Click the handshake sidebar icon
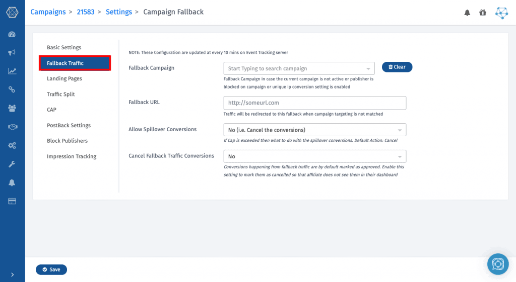This screenshot has width=516, height=282. tap(12, 127)
